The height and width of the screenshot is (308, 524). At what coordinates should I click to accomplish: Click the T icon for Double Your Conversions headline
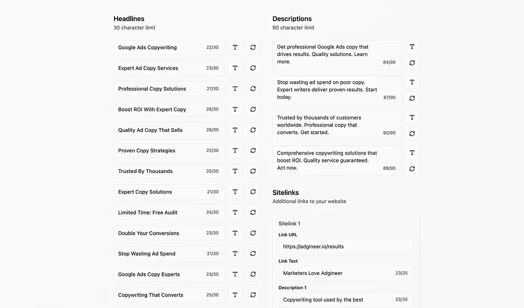235,233
